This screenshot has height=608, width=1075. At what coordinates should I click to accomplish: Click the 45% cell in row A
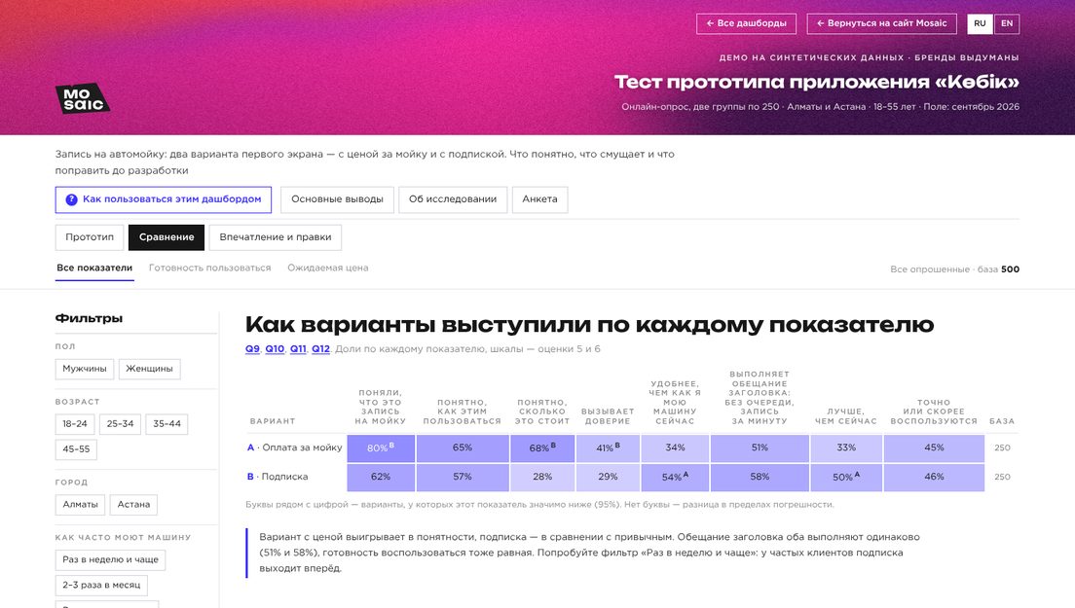pos(934,448)
